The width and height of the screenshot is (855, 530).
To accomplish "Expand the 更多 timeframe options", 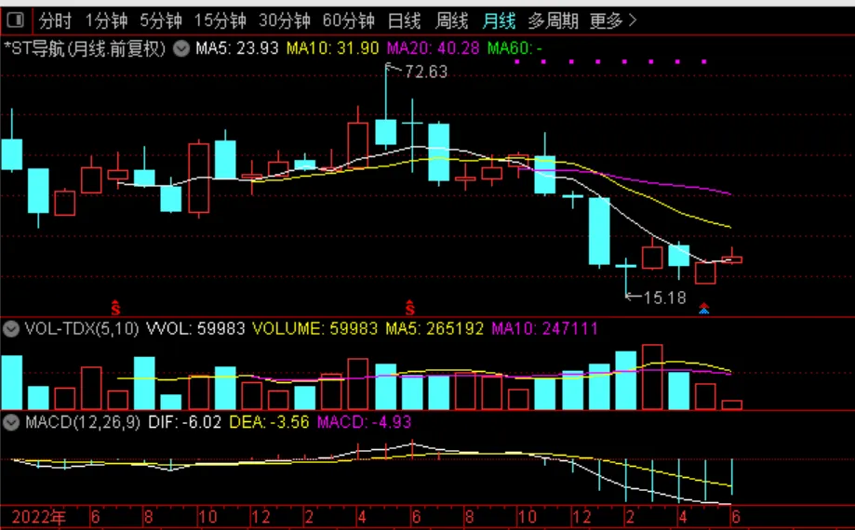I will 613,20.
